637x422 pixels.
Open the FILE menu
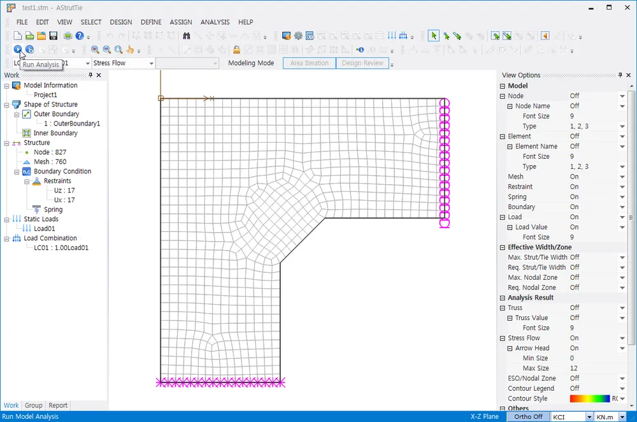click(x=22, y=22)
